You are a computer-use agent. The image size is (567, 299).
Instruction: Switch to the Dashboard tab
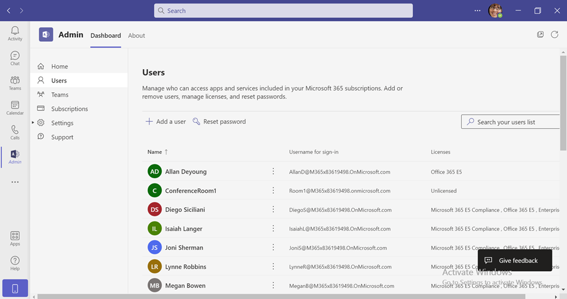(x=106, y=35)
